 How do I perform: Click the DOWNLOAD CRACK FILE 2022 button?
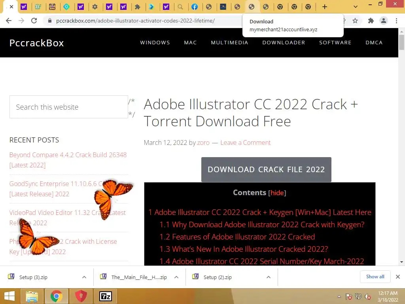pos(266,169)
